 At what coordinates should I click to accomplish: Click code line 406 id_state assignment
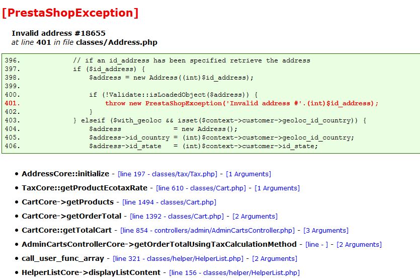pyautogui.click(x=203, y=146)
